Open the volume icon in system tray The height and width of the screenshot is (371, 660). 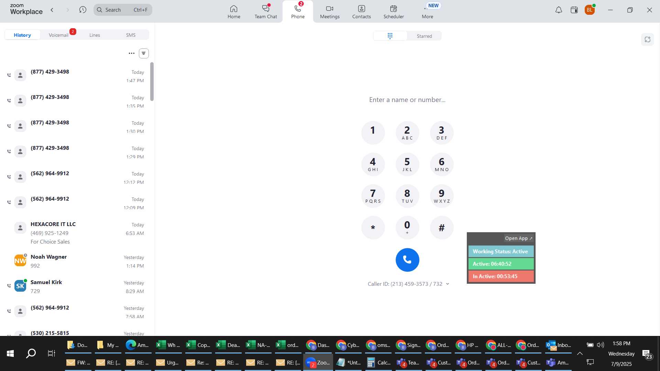[601, 345]
